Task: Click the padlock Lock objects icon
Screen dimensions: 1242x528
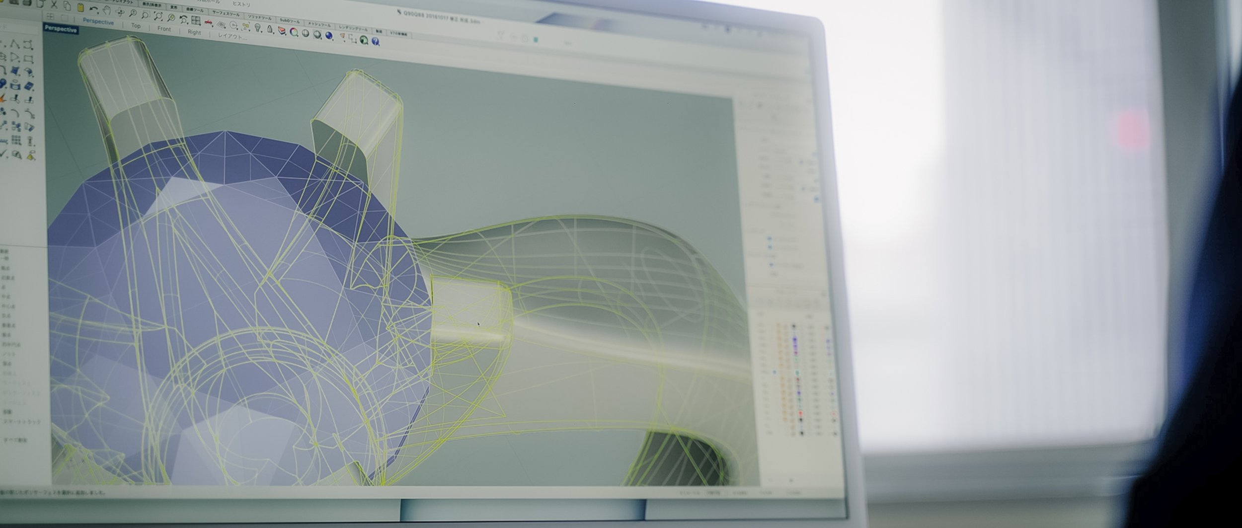Action: coord(270,29)
